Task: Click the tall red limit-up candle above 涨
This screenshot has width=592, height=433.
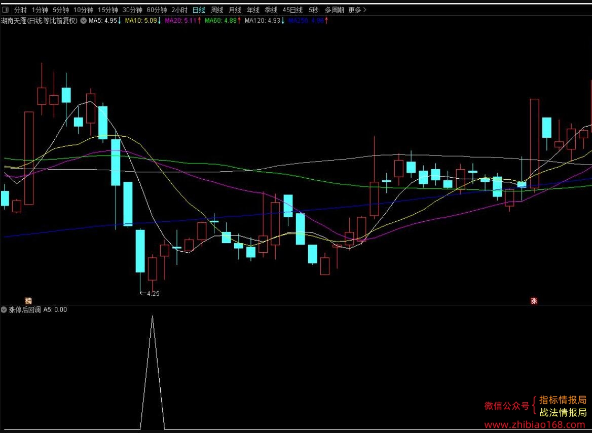Action: pos(534,143)
